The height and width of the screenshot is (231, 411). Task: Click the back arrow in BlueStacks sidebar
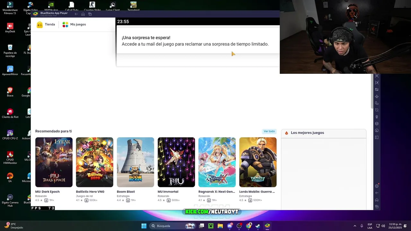pos(377,193)
